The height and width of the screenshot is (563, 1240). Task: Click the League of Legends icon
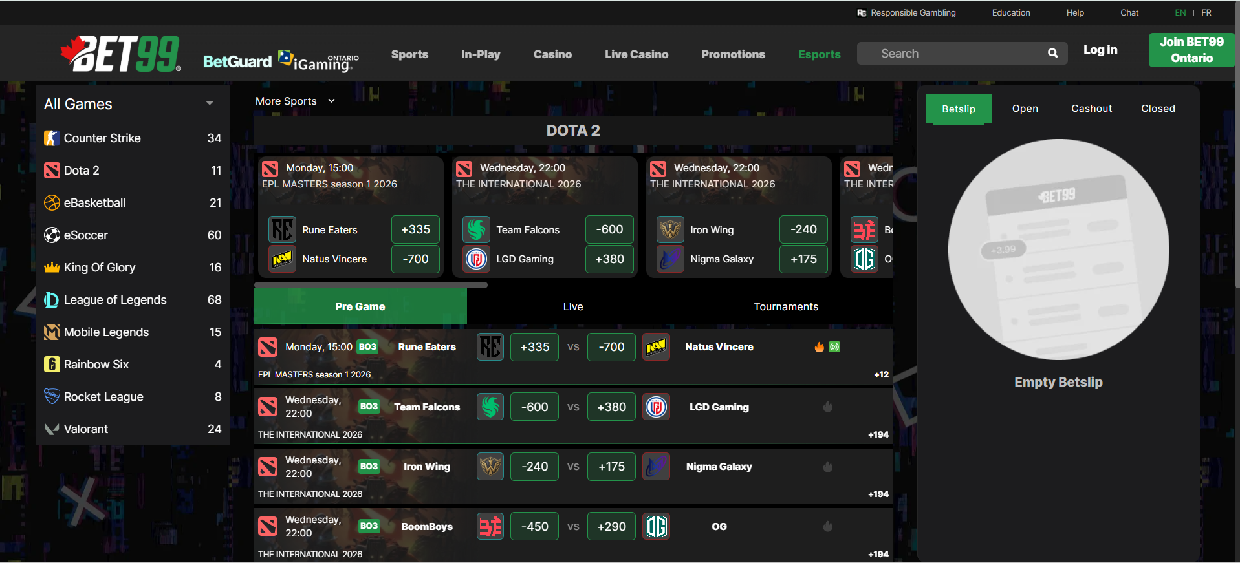point(52,300)
